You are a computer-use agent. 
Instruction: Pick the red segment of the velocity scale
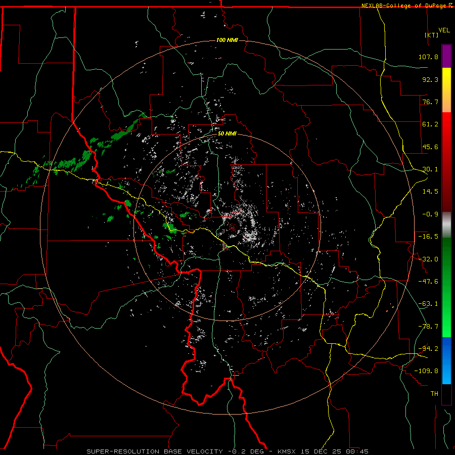[446, 162]
